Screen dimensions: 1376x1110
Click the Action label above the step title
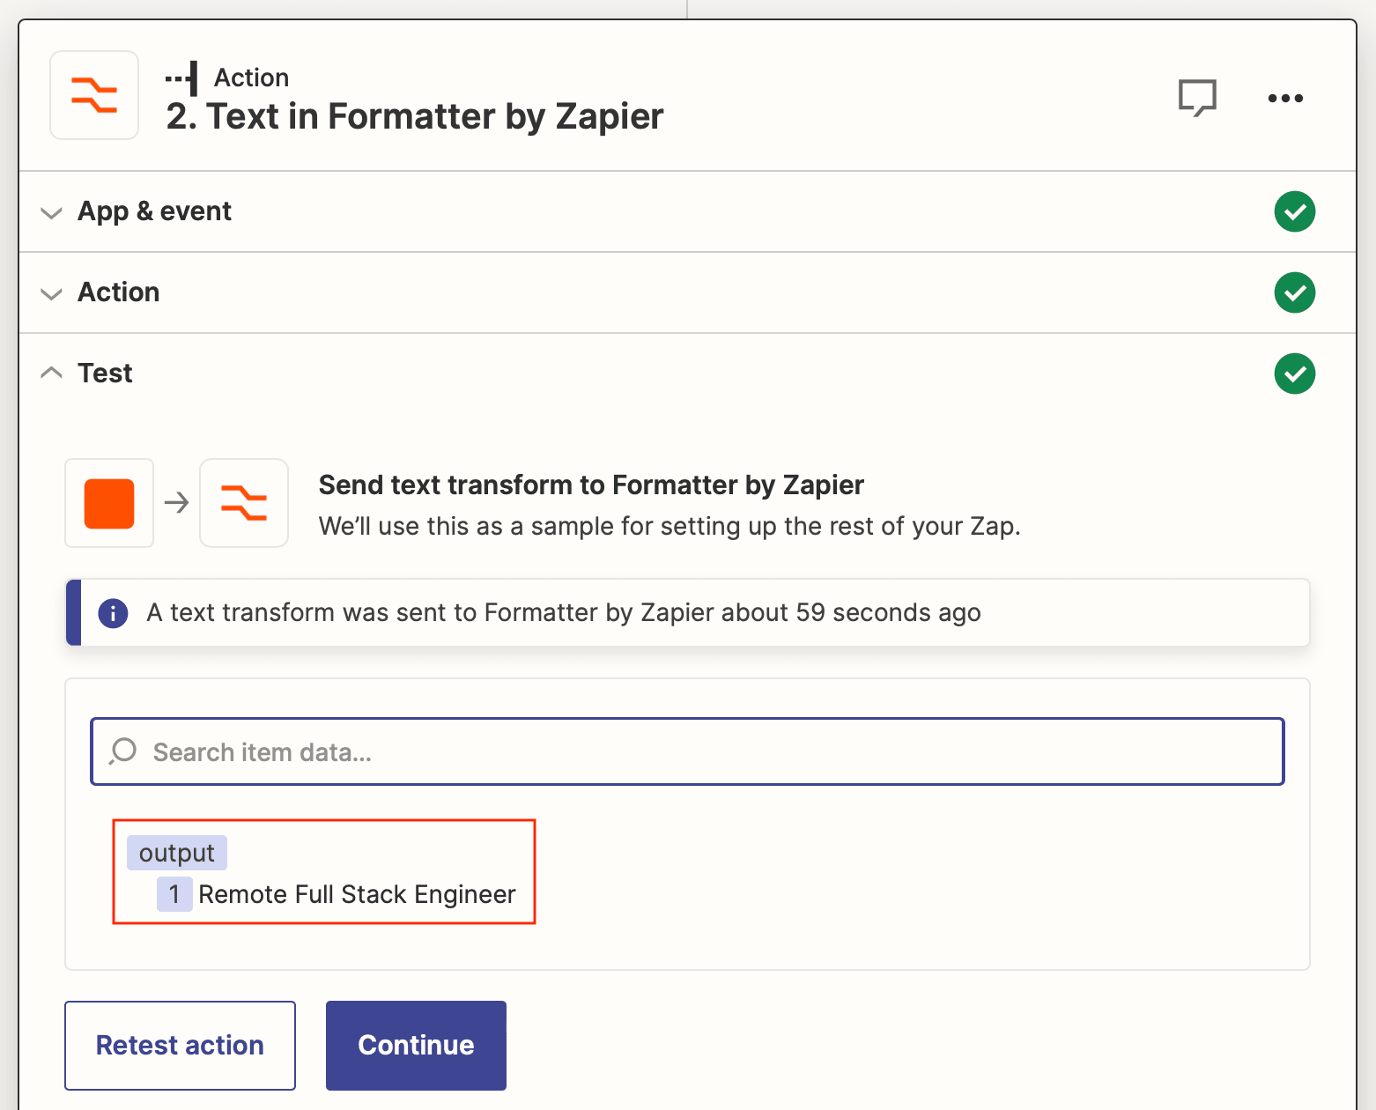tap(252, 78)
